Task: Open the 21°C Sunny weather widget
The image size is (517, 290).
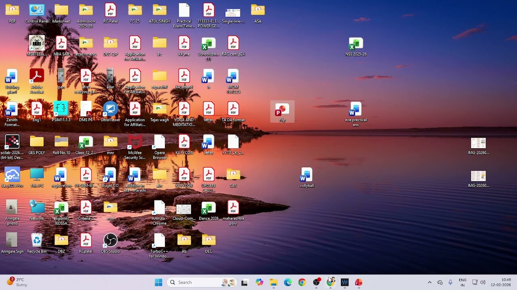Action: point(17,282)
